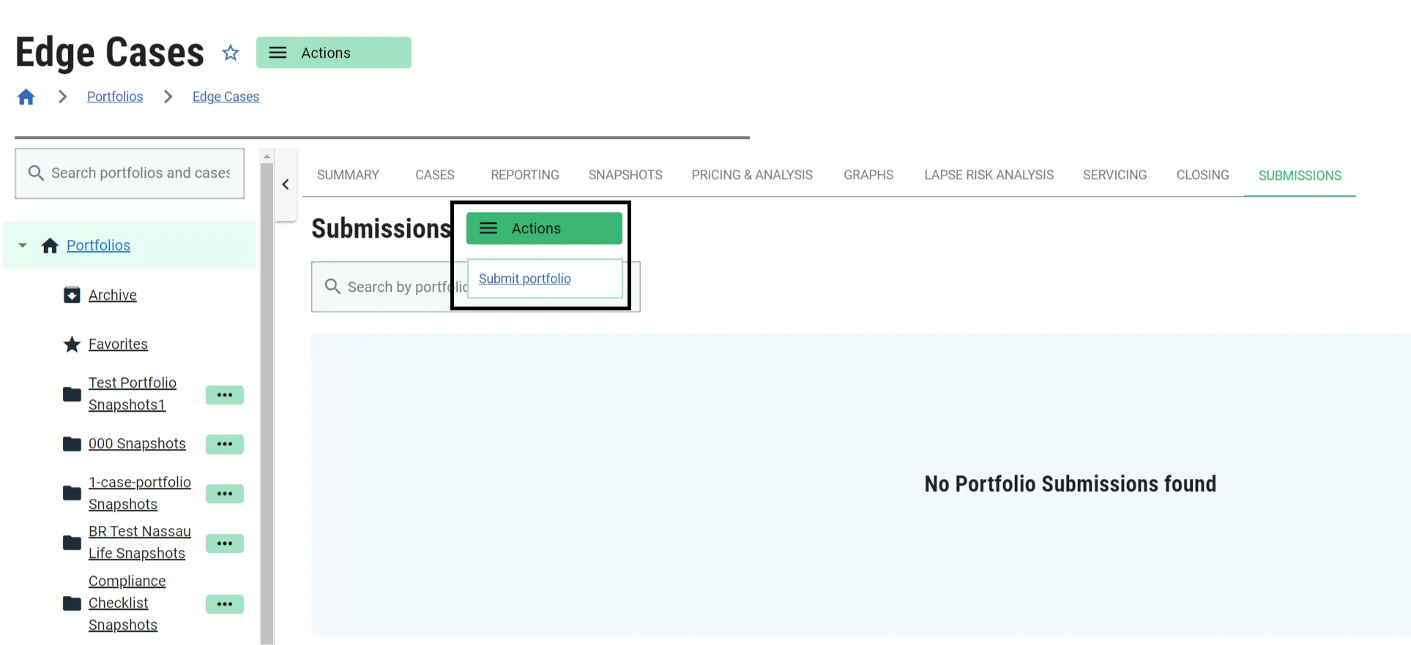Open the Edge Cases header Actions menu
Viewport: 1411px width, 645px height.
pos(333,53)
